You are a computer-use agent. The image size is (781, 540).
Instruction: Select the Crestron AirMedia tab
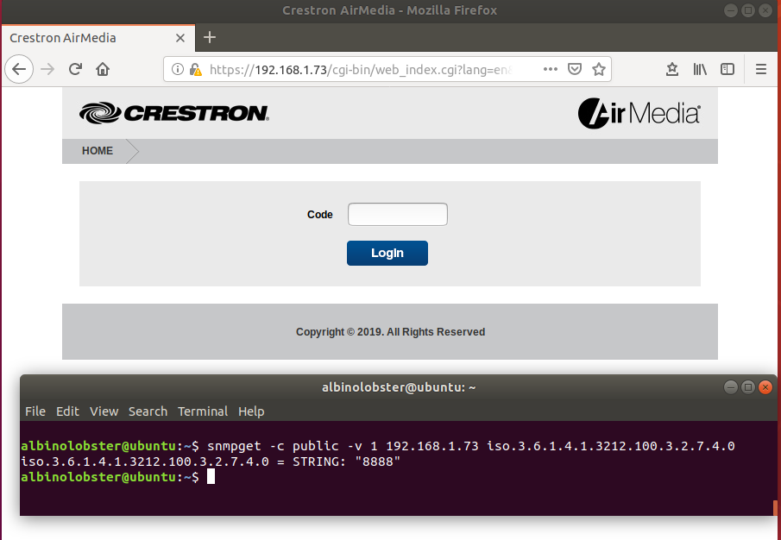coord(86,38)
